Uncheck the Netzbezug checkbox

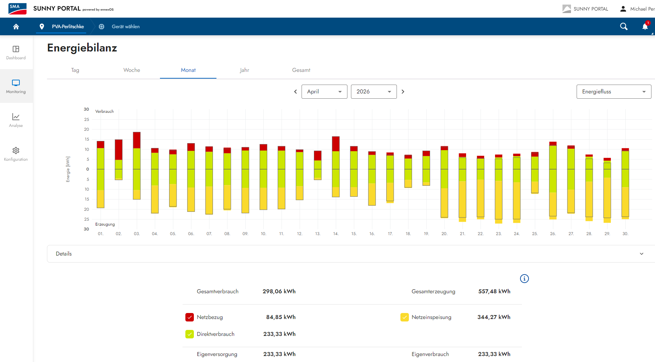pyautogui.click(x=190, y=317)
